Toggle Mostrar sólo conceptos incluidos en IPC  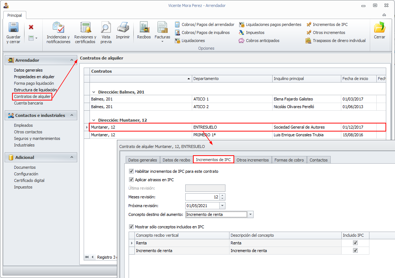point(132,227)
